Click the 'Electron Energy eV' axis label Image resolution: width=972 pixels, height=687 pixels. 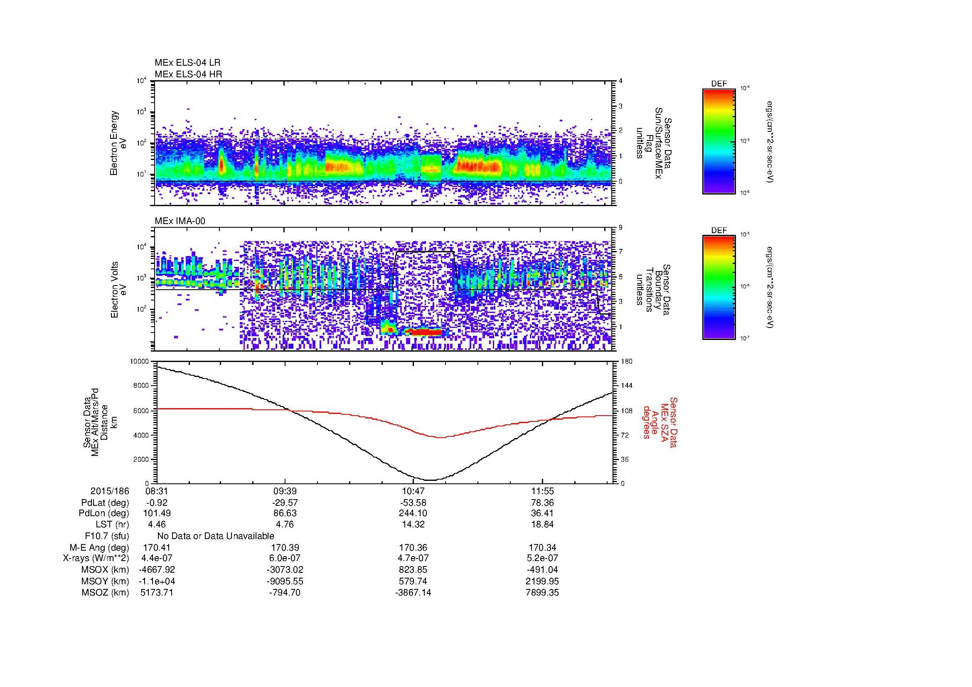[118, 143]
